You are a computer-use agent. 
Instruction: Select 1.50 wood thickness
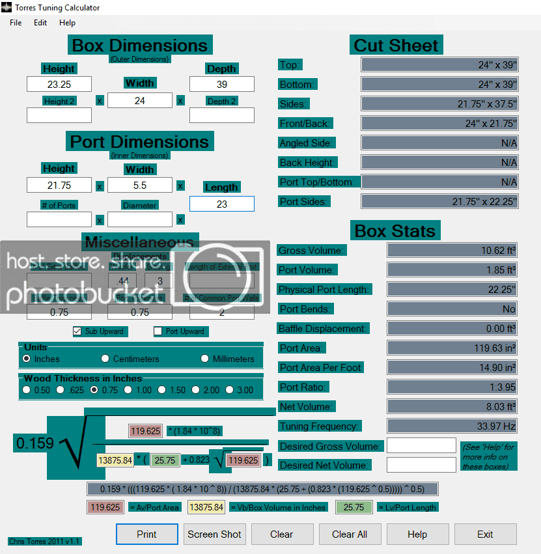tap(162, 390)
